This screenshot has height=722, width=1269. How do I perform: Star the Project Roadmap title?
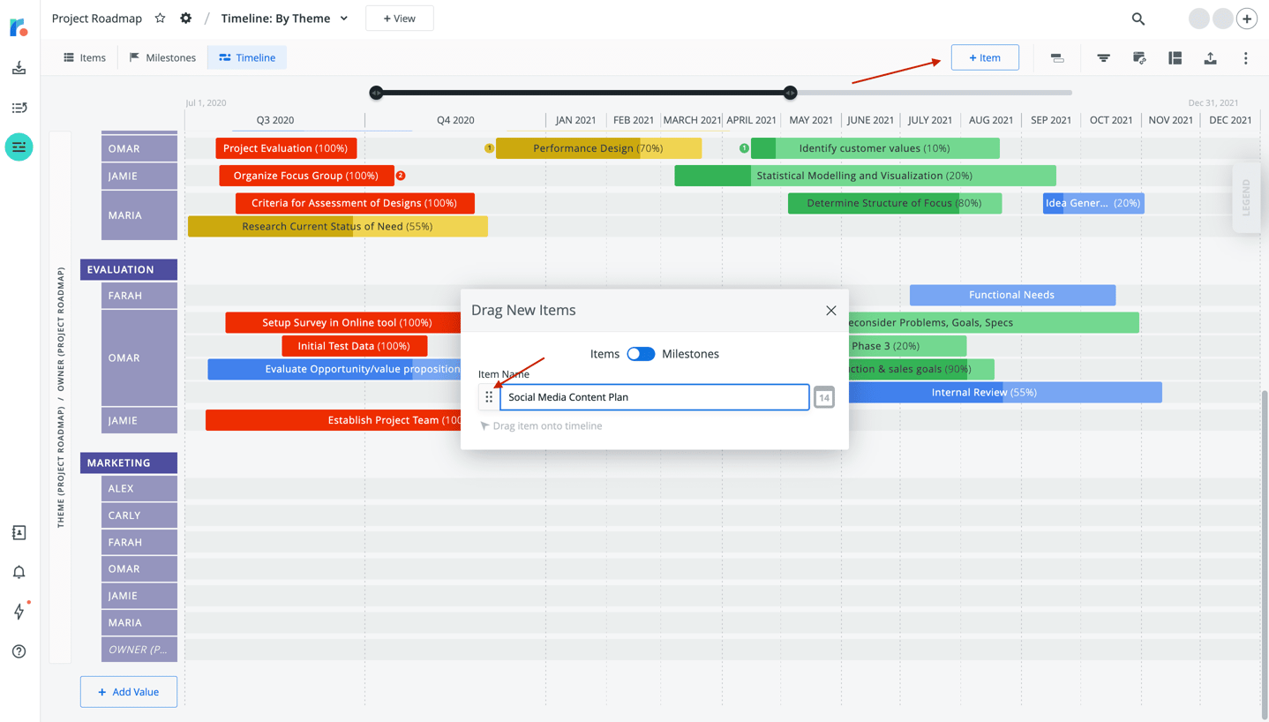[x=159, y=18]
